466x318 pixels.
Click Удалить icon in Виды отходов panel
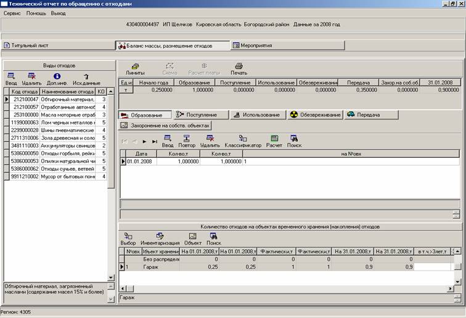coord(31,76)
